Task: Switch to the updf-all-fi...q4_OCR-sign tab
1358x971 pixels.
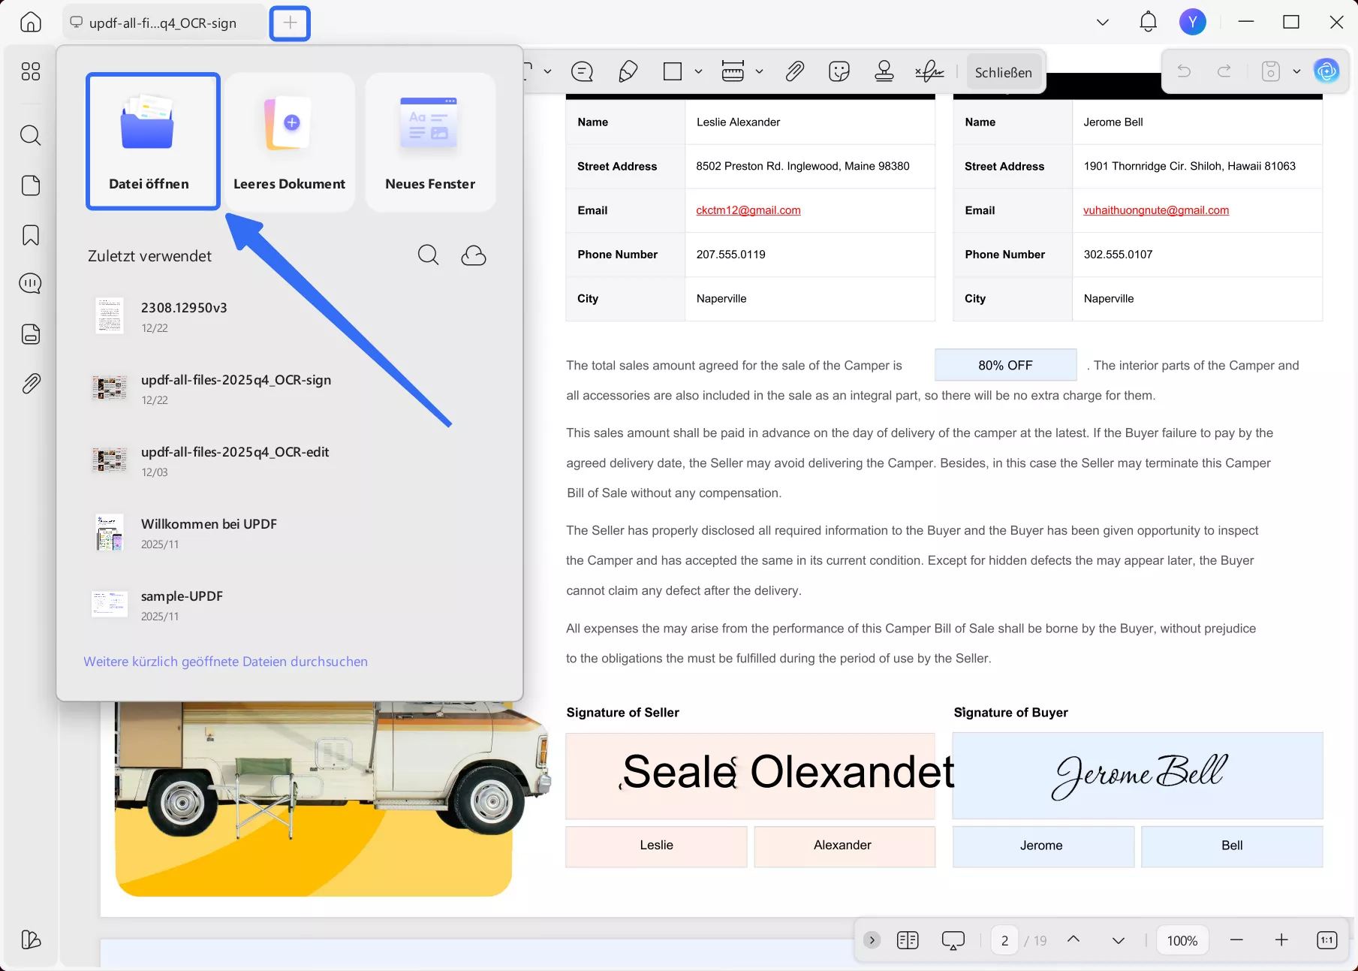Action: pos(164,23)
